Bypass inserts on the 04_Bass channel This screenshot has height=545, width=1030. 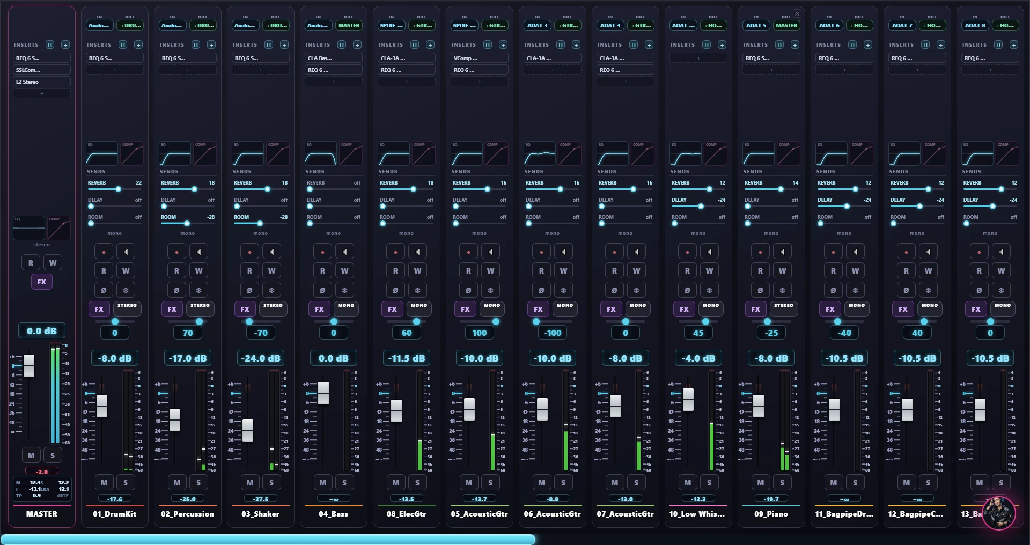[x=342, y=45]
